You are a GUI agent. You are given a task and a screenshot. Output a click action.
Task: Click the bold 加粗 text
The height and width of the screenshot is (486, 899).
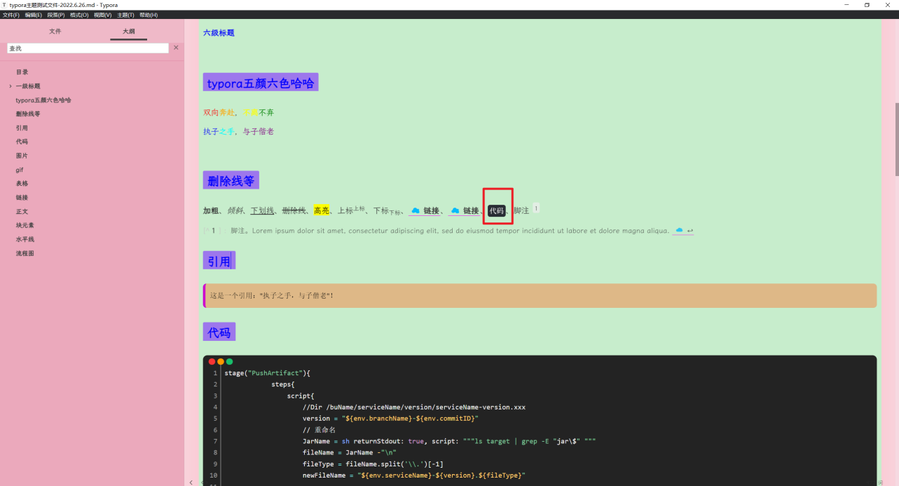211,210
